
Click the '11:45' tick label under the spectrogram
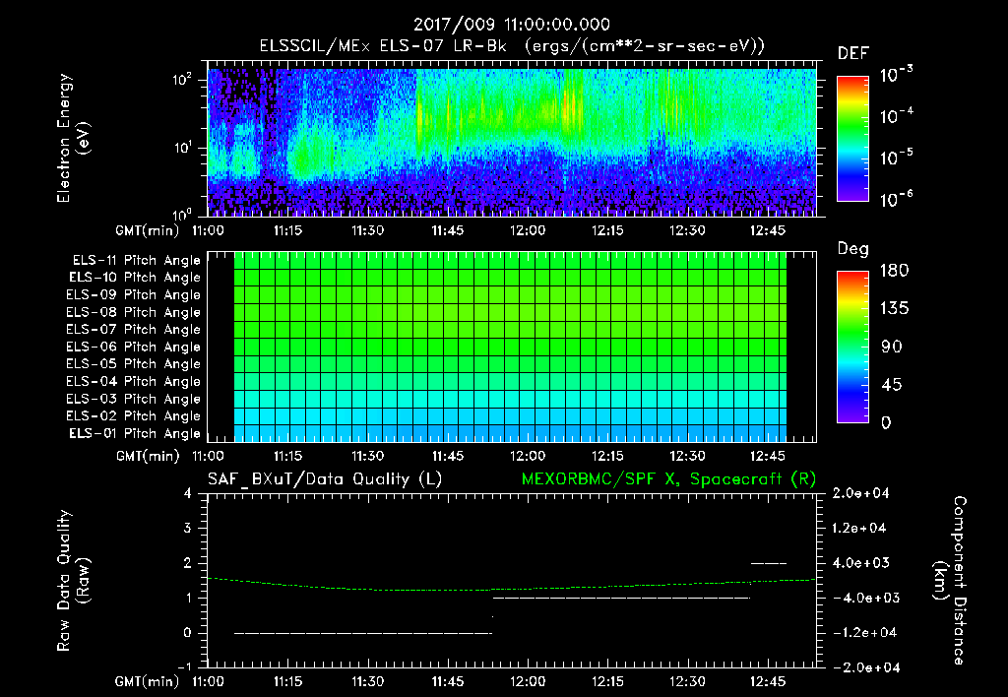(448, 230)
